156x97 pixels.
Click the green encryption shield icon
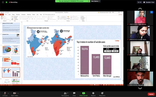coord(6,2)
